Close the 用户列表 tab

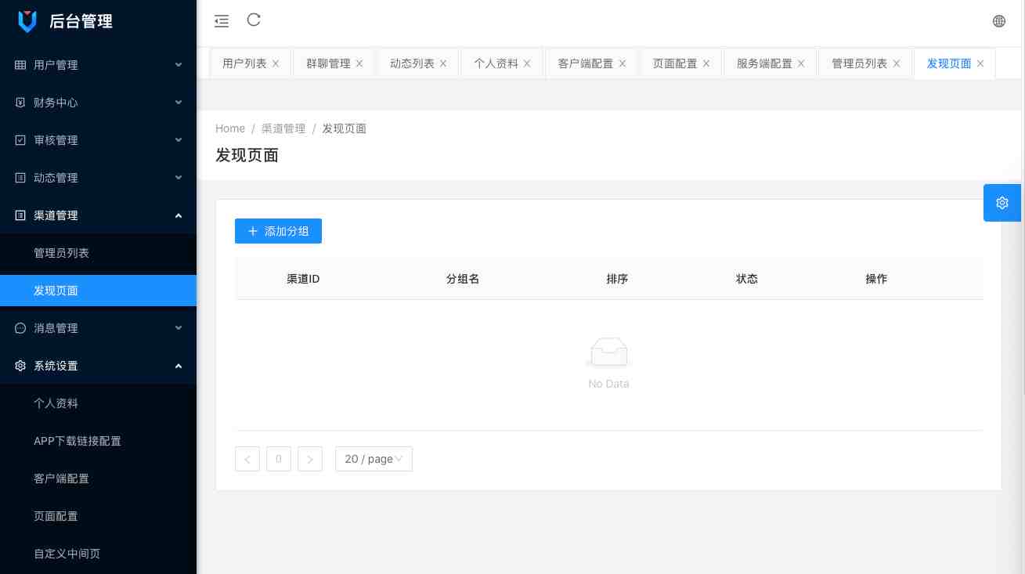point(276,64)
